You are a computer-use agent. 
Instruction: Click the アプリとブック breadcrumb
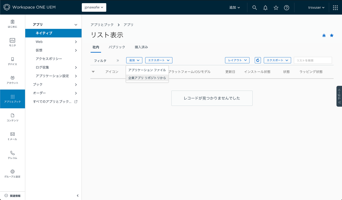tap(102, 25)
